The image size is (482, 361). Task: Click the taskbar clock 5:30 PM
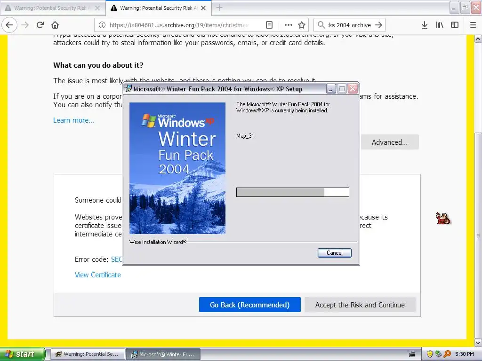[x=465, y=354]
